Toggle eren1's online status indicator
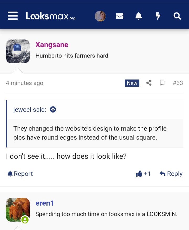Viewport: 189px width, 230px height. [x=25, y=220]
